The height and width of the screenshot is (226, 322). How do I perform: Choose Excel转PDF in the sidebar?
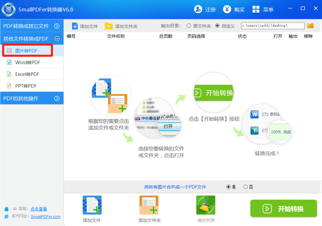coord(32,74)
